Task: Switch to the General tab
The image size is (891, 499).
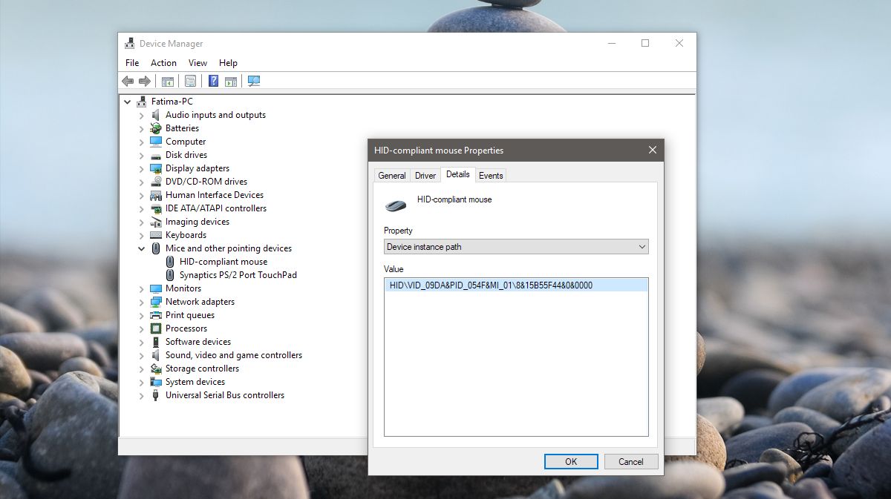Action: tap(392, 176)
